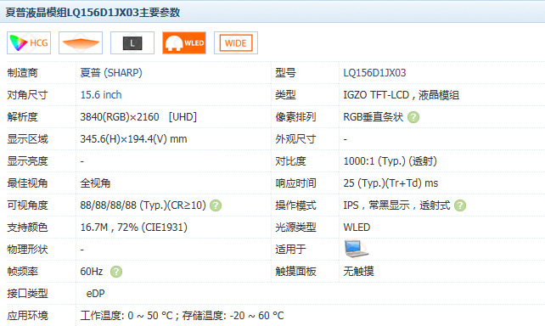Click the 15.6 inch diagonal size link

tap(101, 95)
